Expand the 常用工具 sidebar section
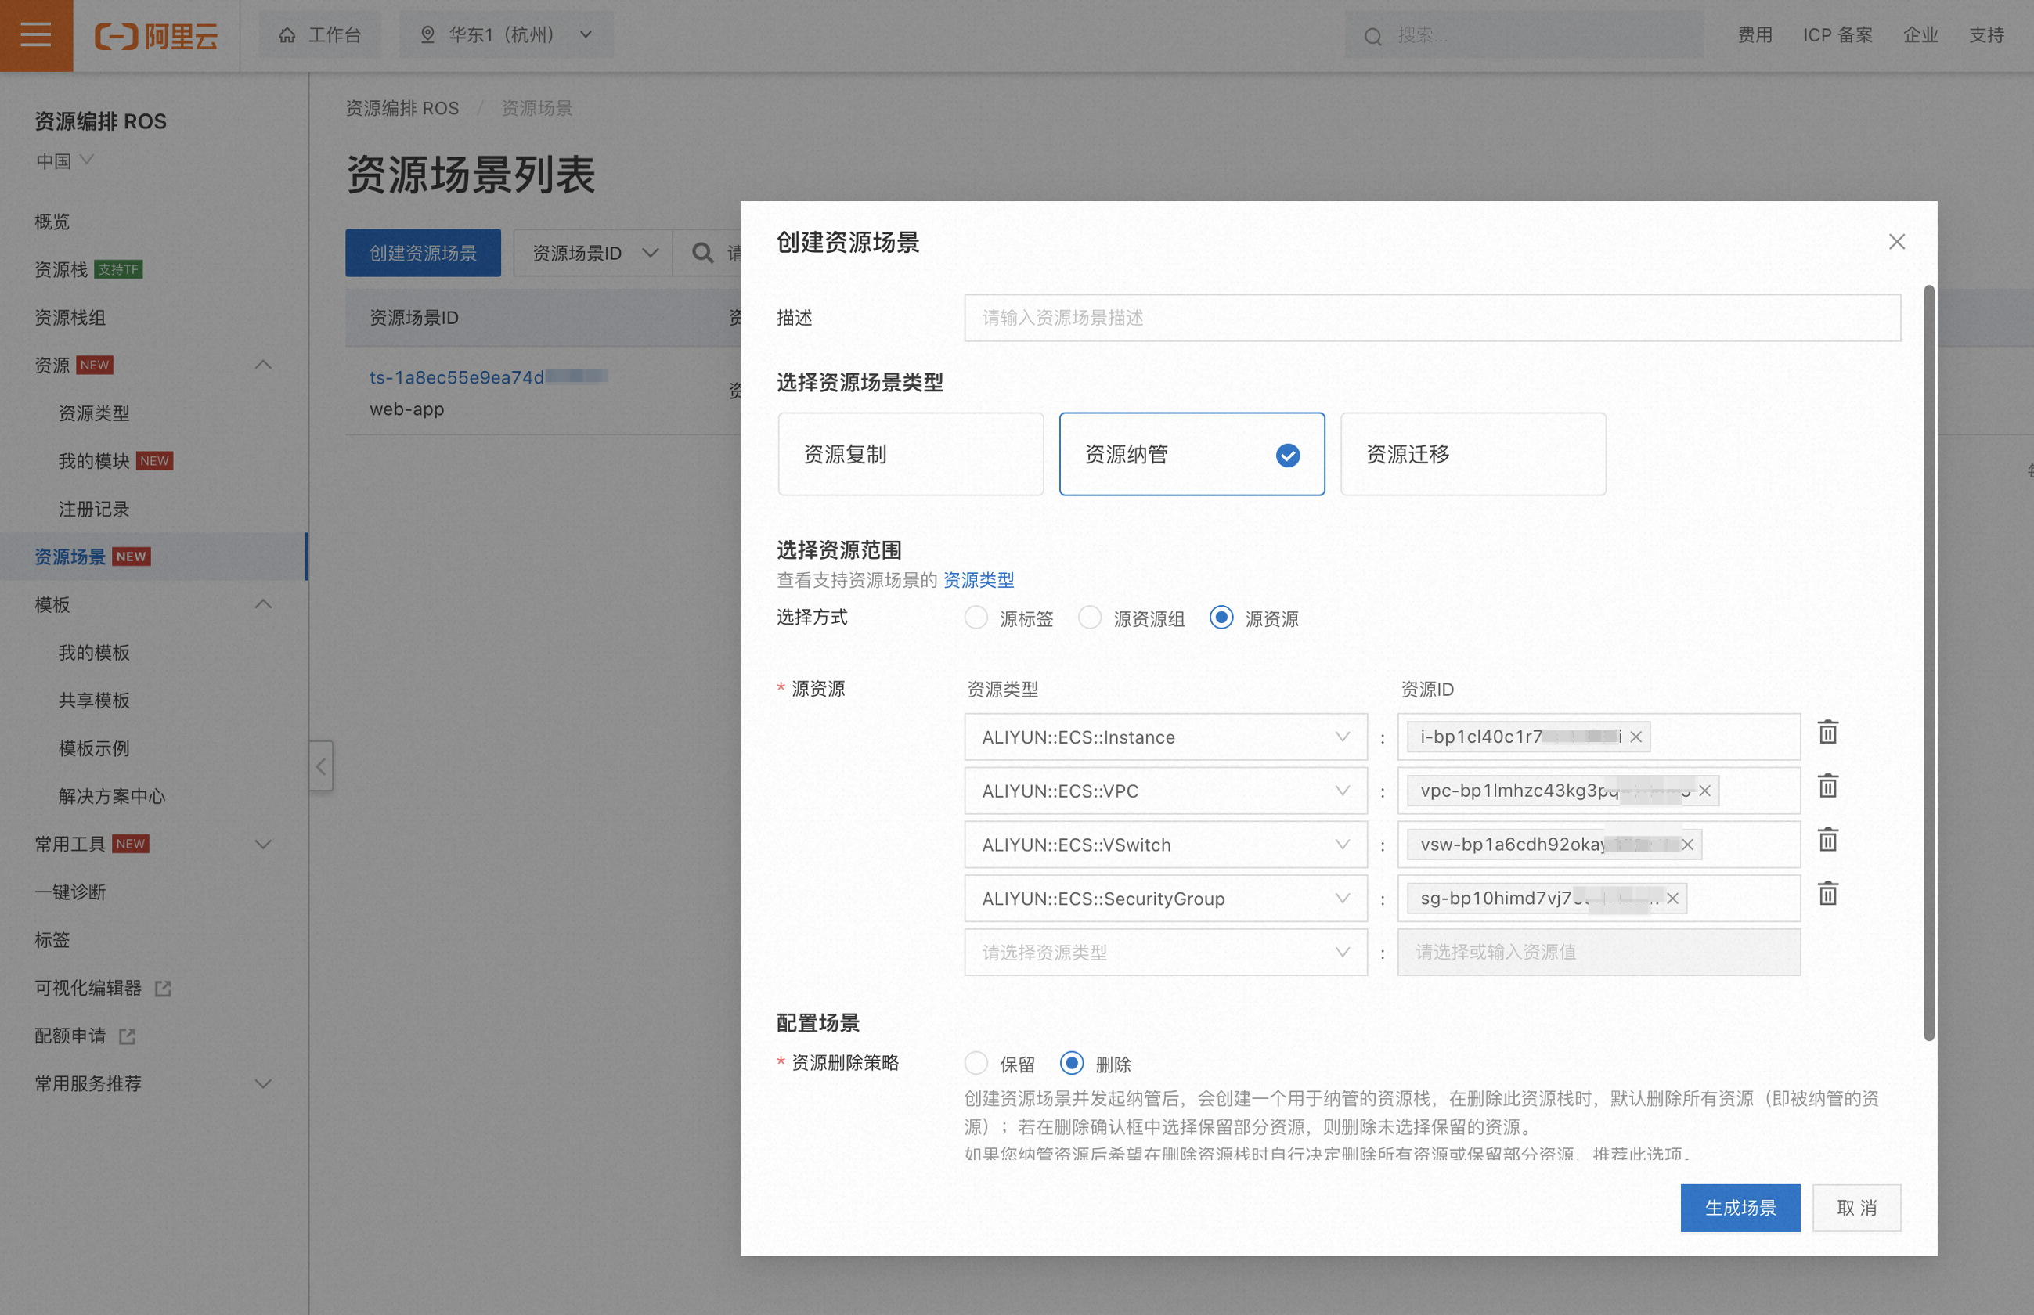 coord(263,845)
